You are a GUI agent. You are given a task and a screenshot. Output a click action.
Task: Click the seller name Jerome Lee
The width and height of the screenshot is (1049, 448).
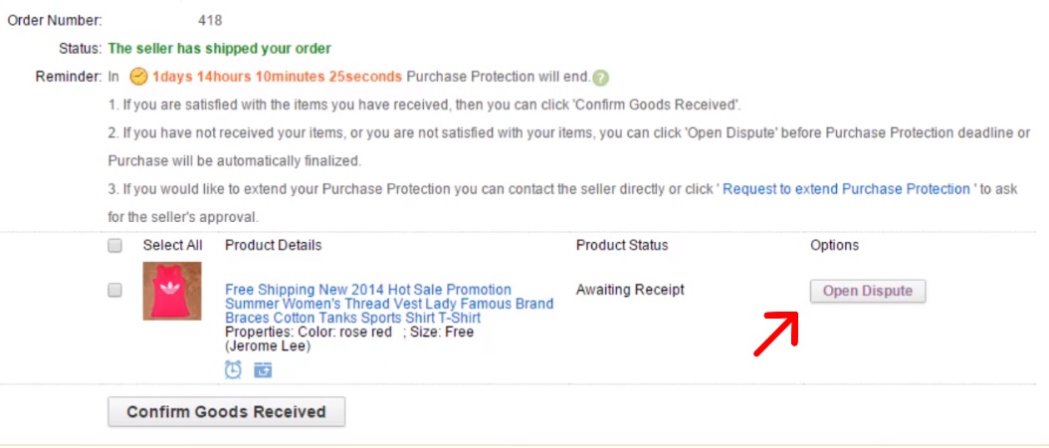point(269,346)
